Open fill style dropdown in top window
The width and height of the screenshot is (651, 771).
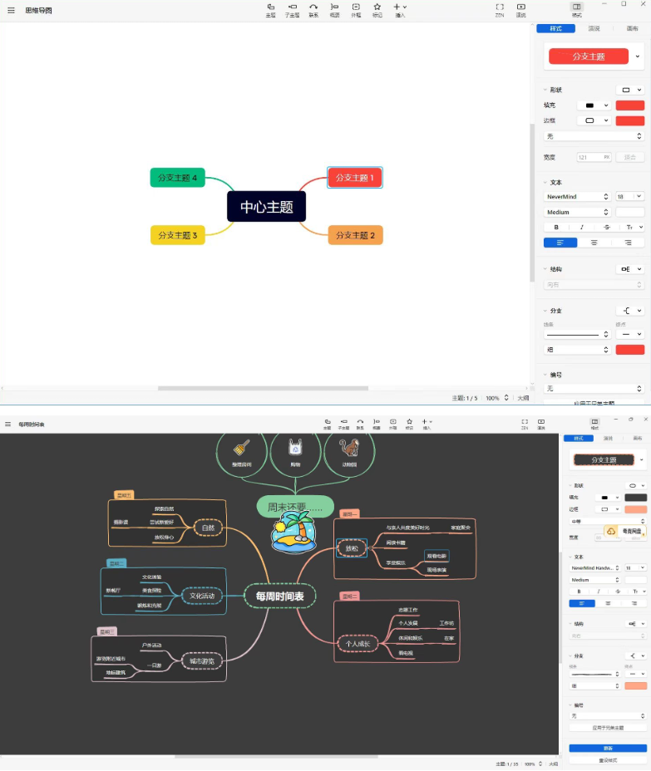(x=595, y=106)
